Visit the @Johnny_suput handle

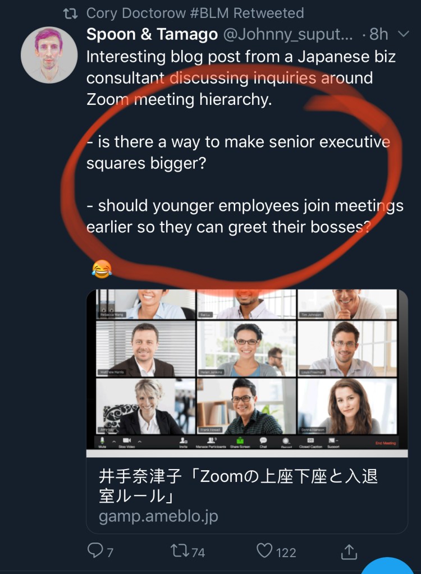coord(288,34)
